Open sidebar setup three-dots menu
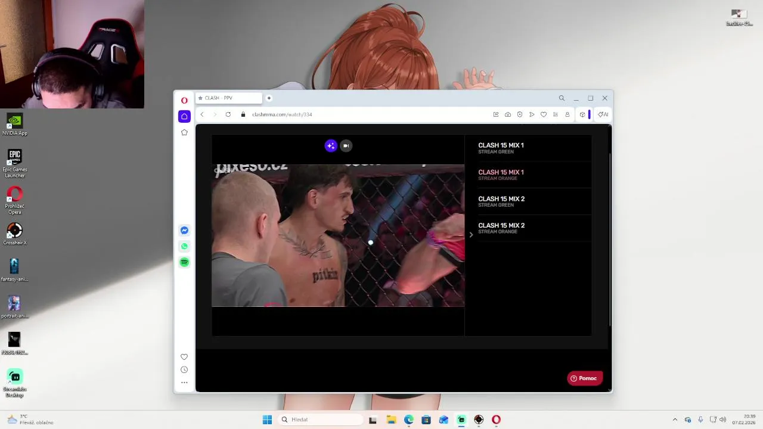763x429 pixels. [x=184, y=383]
